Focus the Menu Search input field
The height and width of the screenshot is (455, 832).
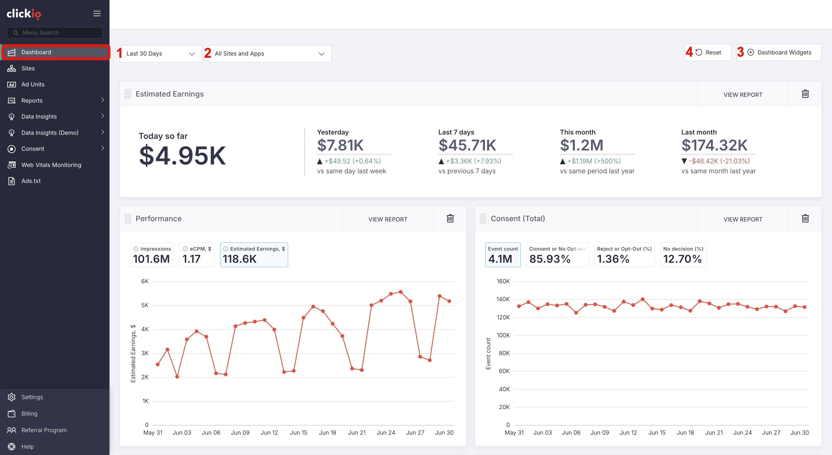pos(54,33)
